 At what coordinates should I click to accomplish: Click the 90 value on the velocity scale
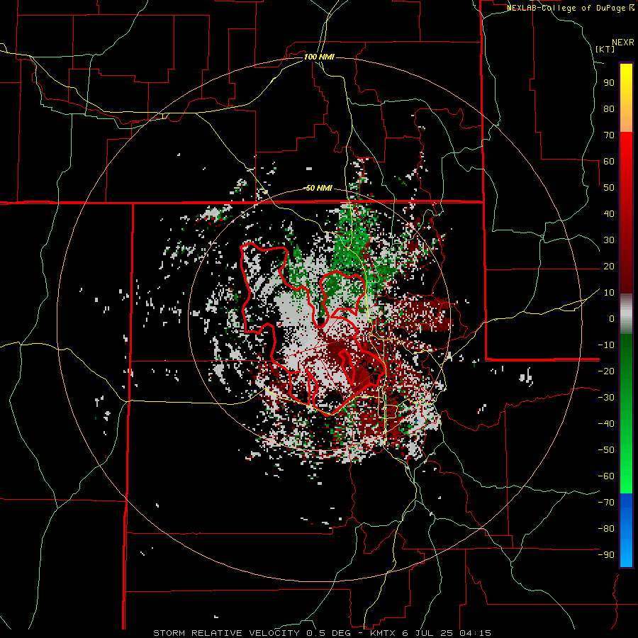coord(609,83)
